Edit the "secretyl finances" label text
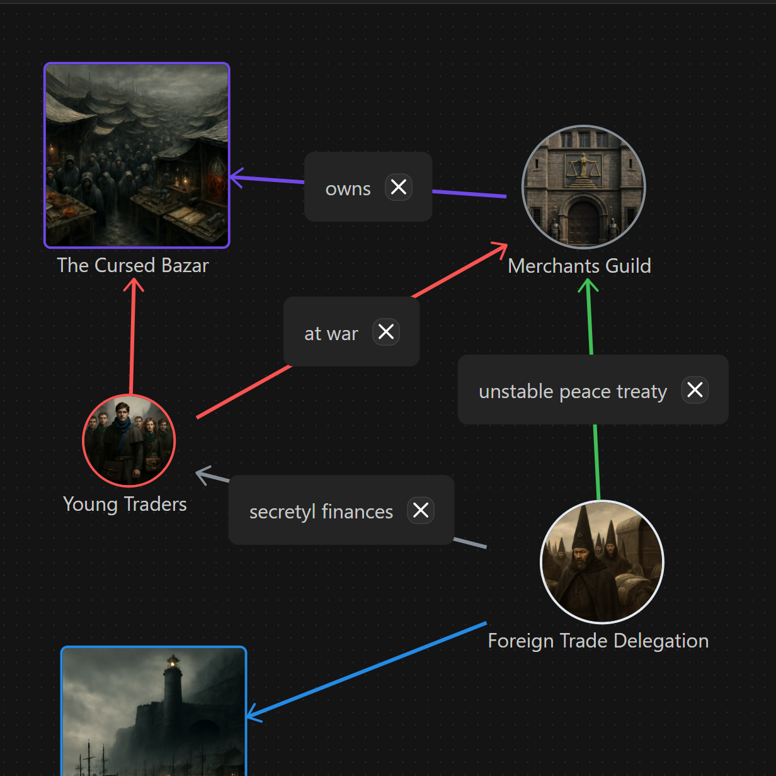Image resolution: width=776 pixels, height=776 pixels. pyautogui.click(x=321, y=511)
